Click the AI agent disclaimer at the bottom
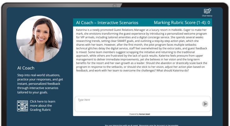The width and height of the screenshot is (230, 126). pos(142,125)
